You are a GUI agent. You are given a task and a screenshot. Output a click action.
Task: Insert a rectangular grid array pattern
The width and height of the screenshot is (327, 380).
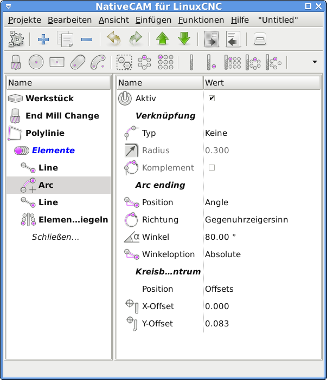(165, 62)
